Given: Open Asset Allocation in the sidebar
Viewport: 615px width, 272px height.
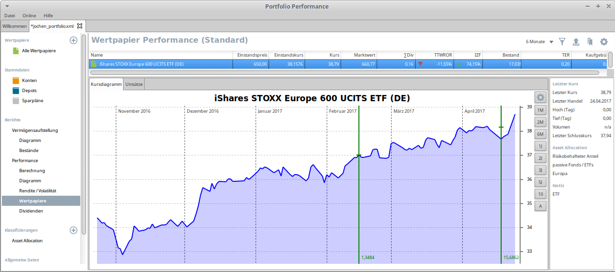Looking at the screenshot, I should coord(27,241).
